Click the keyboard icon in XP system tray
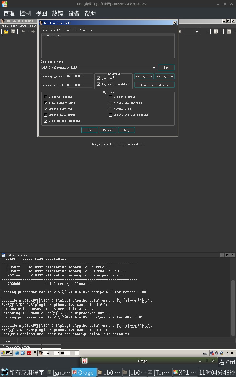The height and width of the screenshot is (377, 236). [205, 353]
